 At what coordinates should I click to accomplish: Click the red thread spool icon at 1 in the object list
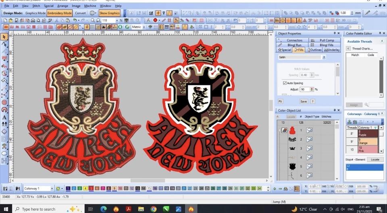point(292,130)
